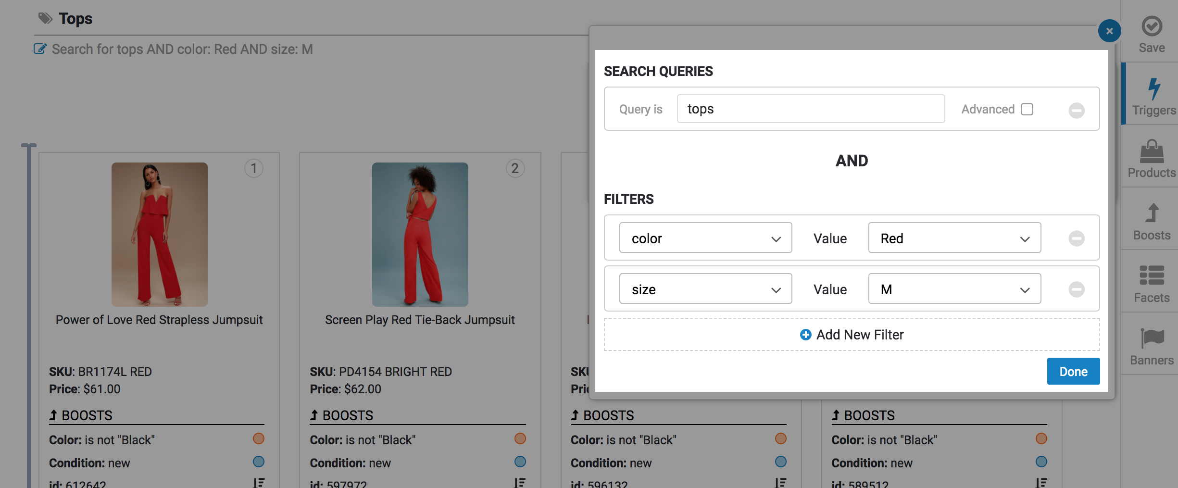
Task: Click the Query is text field
Action: click(x=811, y=109)
